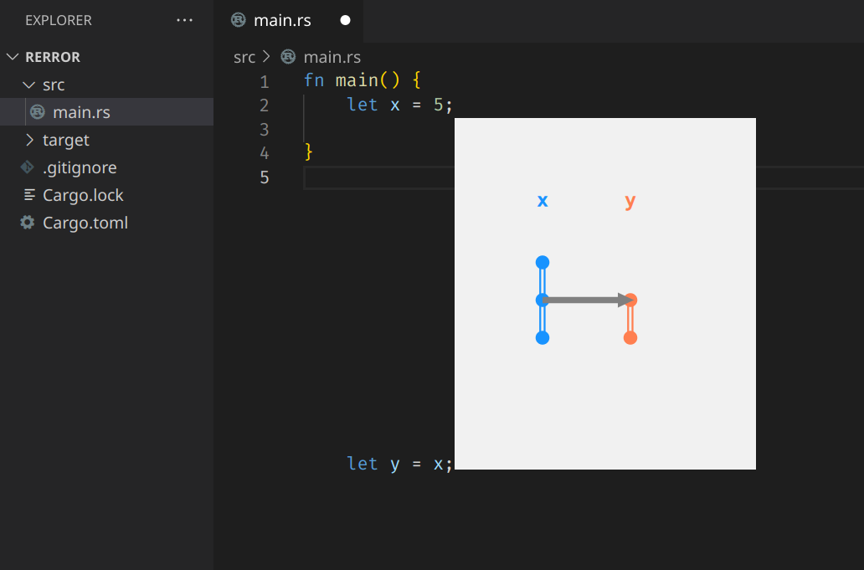Open the Cargo.toml file
Image resolution: width=864 pixels, height=570 pixels.
point(86,222)
